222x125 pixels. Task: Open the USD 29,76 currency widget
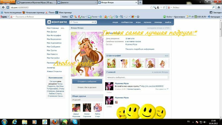[x=200, y=17]
